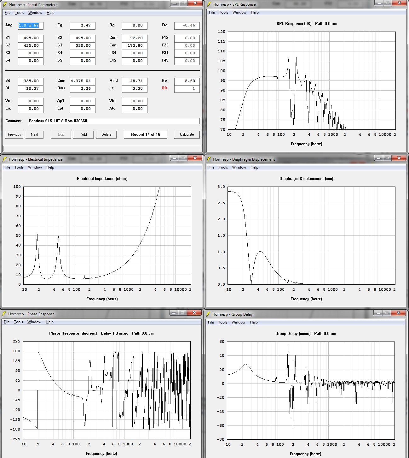Viewport: 409px width, 458px height.
Task: Minimize the Group Delay window
Action: [x=378, y=313]
